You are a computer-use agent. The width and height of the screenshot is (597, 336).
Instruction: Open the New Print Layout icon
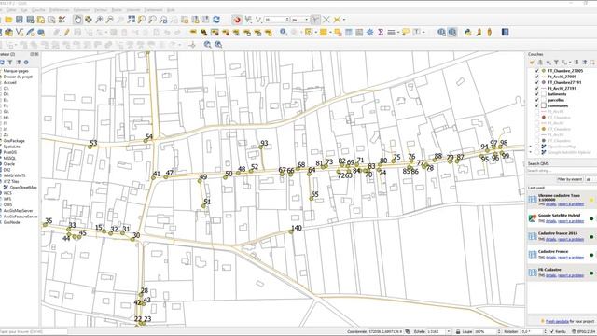coord(41,20)
